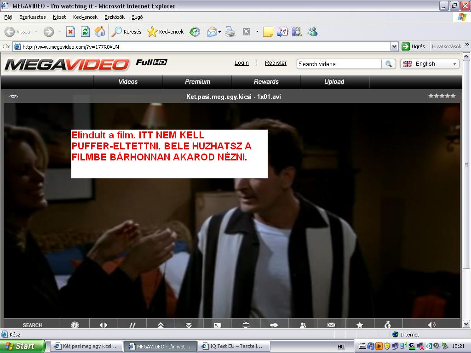
Task: Click the TV icon in player bar
Action: click(246, 325)
